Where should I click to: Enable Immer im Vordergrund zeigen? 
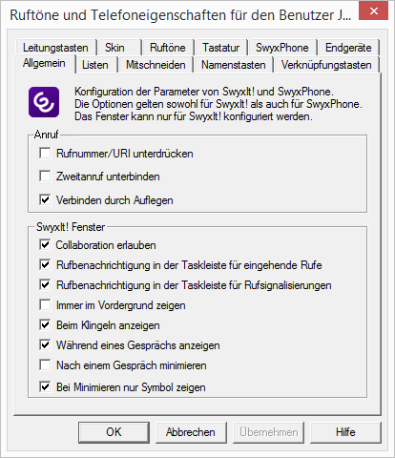(x=45, y=304)
